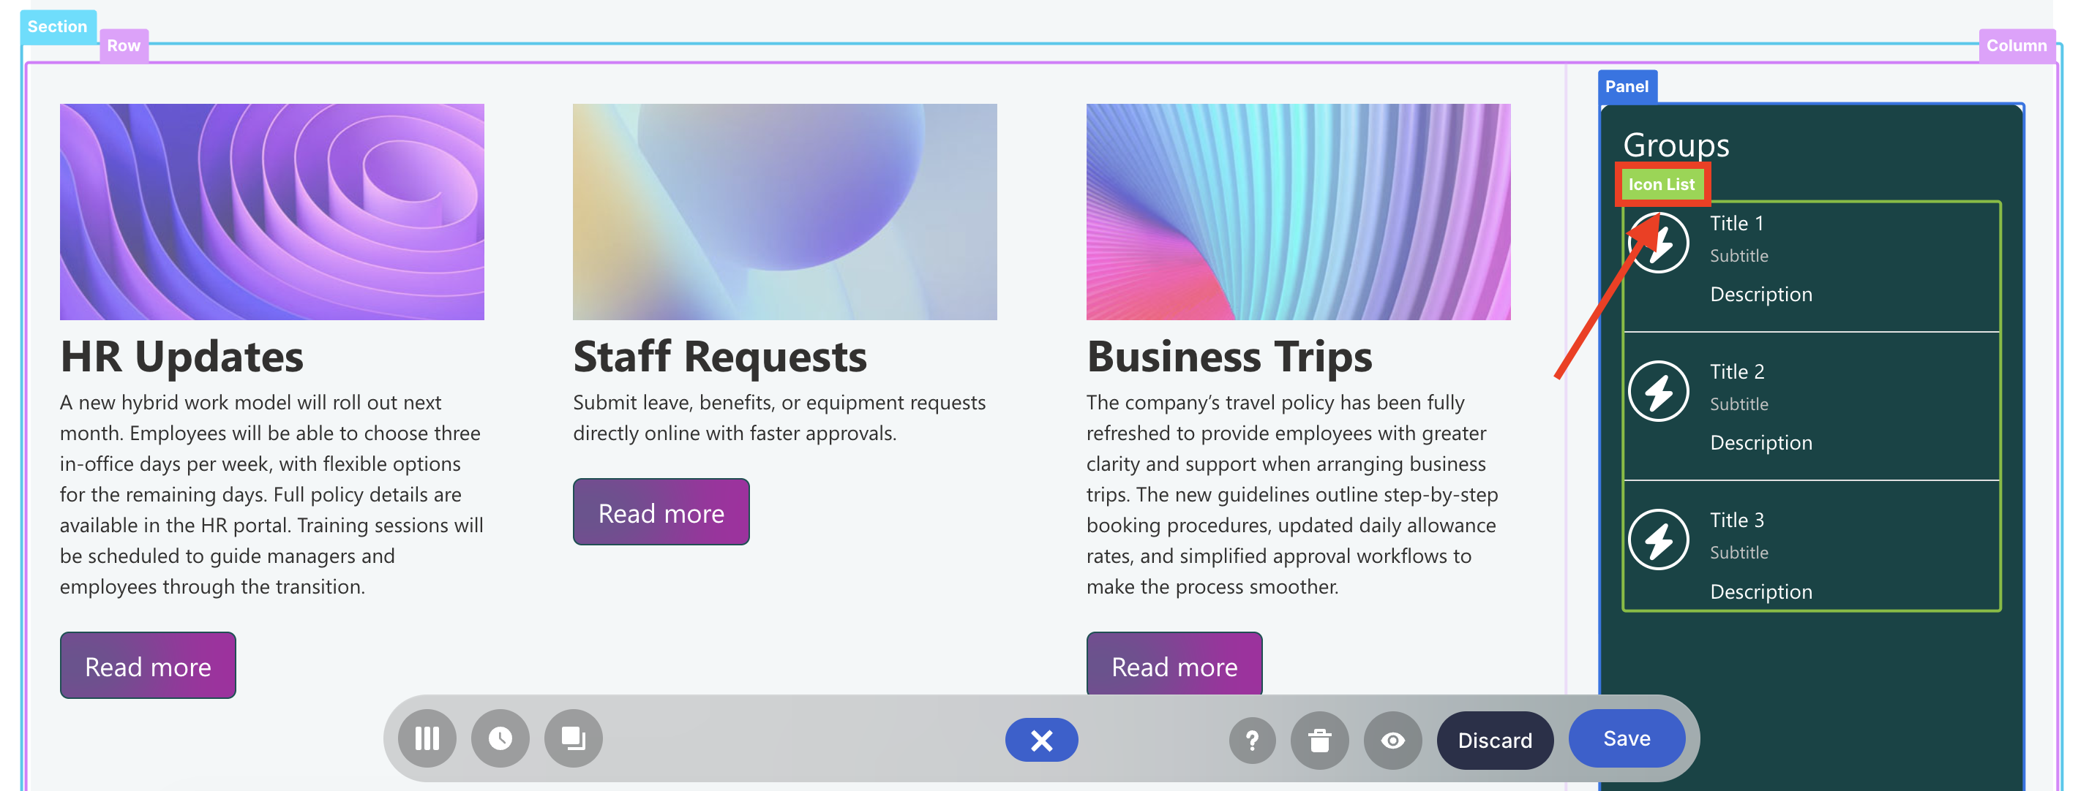Screen dimensions: 2078x791
Task: Click the lightning icon beside Title 3
Action: pos(1658,540)
